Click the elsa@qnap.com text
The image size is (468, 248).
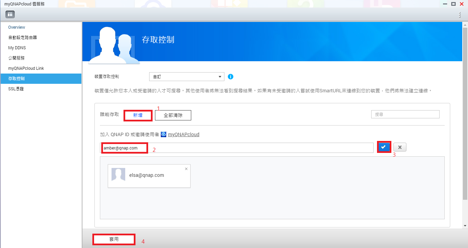147,175
